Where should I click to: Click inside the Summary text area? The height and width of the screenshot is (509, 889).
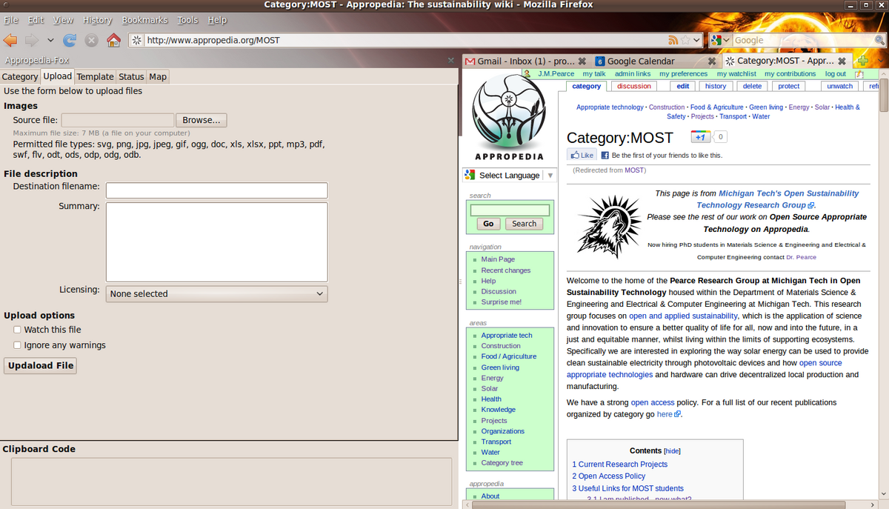click(x=217, y=242)
